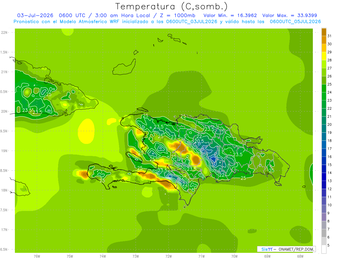The height and width of the screenshot is (260, 337).
Task: Pick the purple colorbar swatch between 8 and 9
Action: [x=324, y=217]
